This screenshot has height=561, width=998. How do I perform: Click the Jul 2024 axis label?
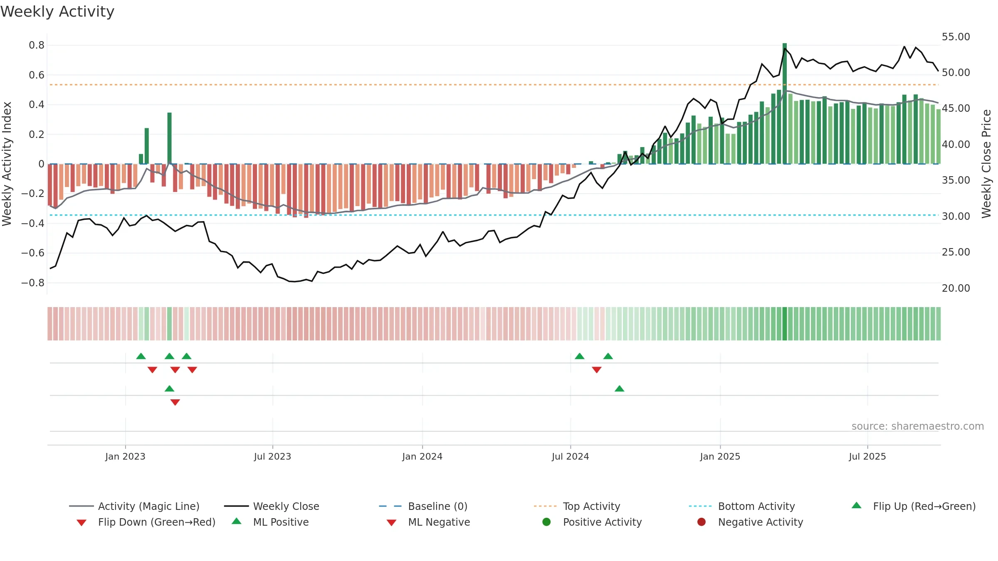[571, 456]
